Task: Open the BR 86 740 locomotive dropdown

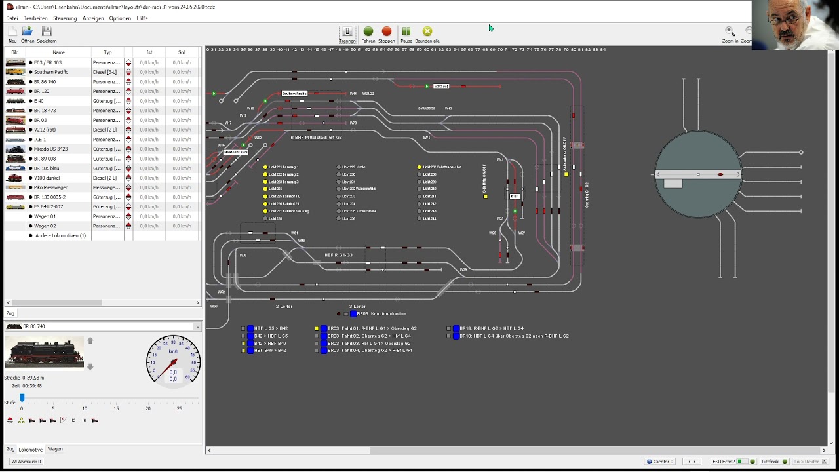Action: point(197,326)
